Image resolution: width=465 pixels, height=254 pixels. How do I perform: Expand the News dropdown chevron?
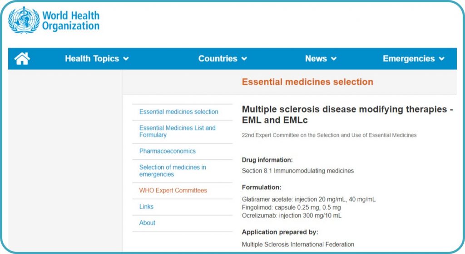pyautogui.click(x=334, y=59)
